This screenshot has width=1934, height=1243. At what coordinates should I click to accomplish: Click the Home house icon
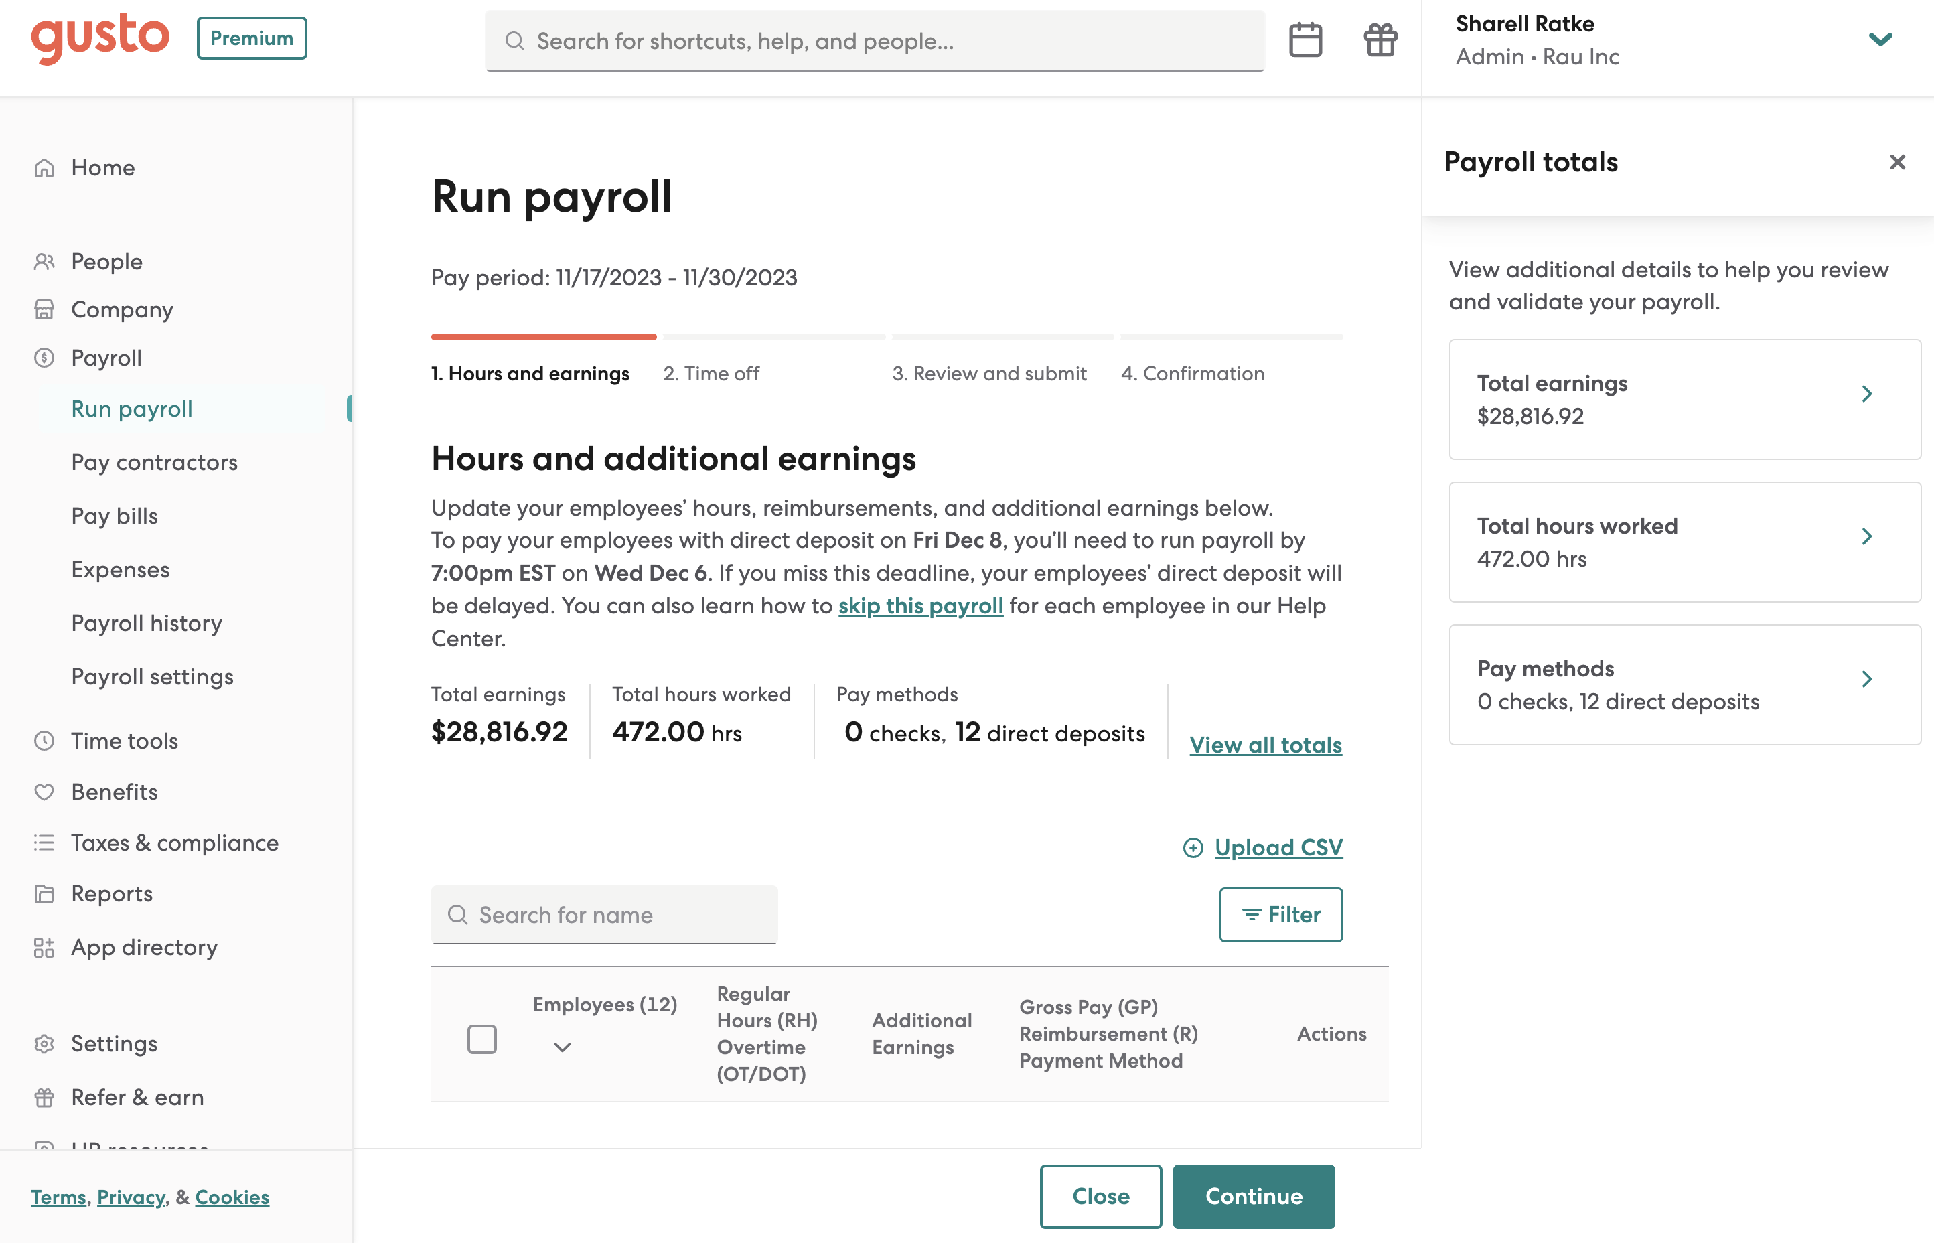point(44,168)
